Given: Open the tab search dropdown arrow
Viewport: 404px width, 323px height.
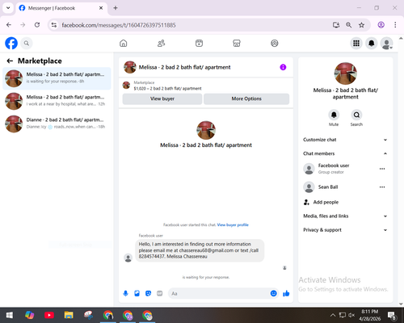Looking at the screenshot, I should [x=8, y=8].
